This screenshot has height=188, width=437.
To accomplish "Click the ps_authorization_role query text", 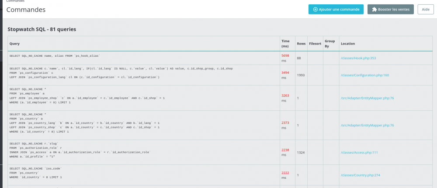I will click(x=80, y=150).
